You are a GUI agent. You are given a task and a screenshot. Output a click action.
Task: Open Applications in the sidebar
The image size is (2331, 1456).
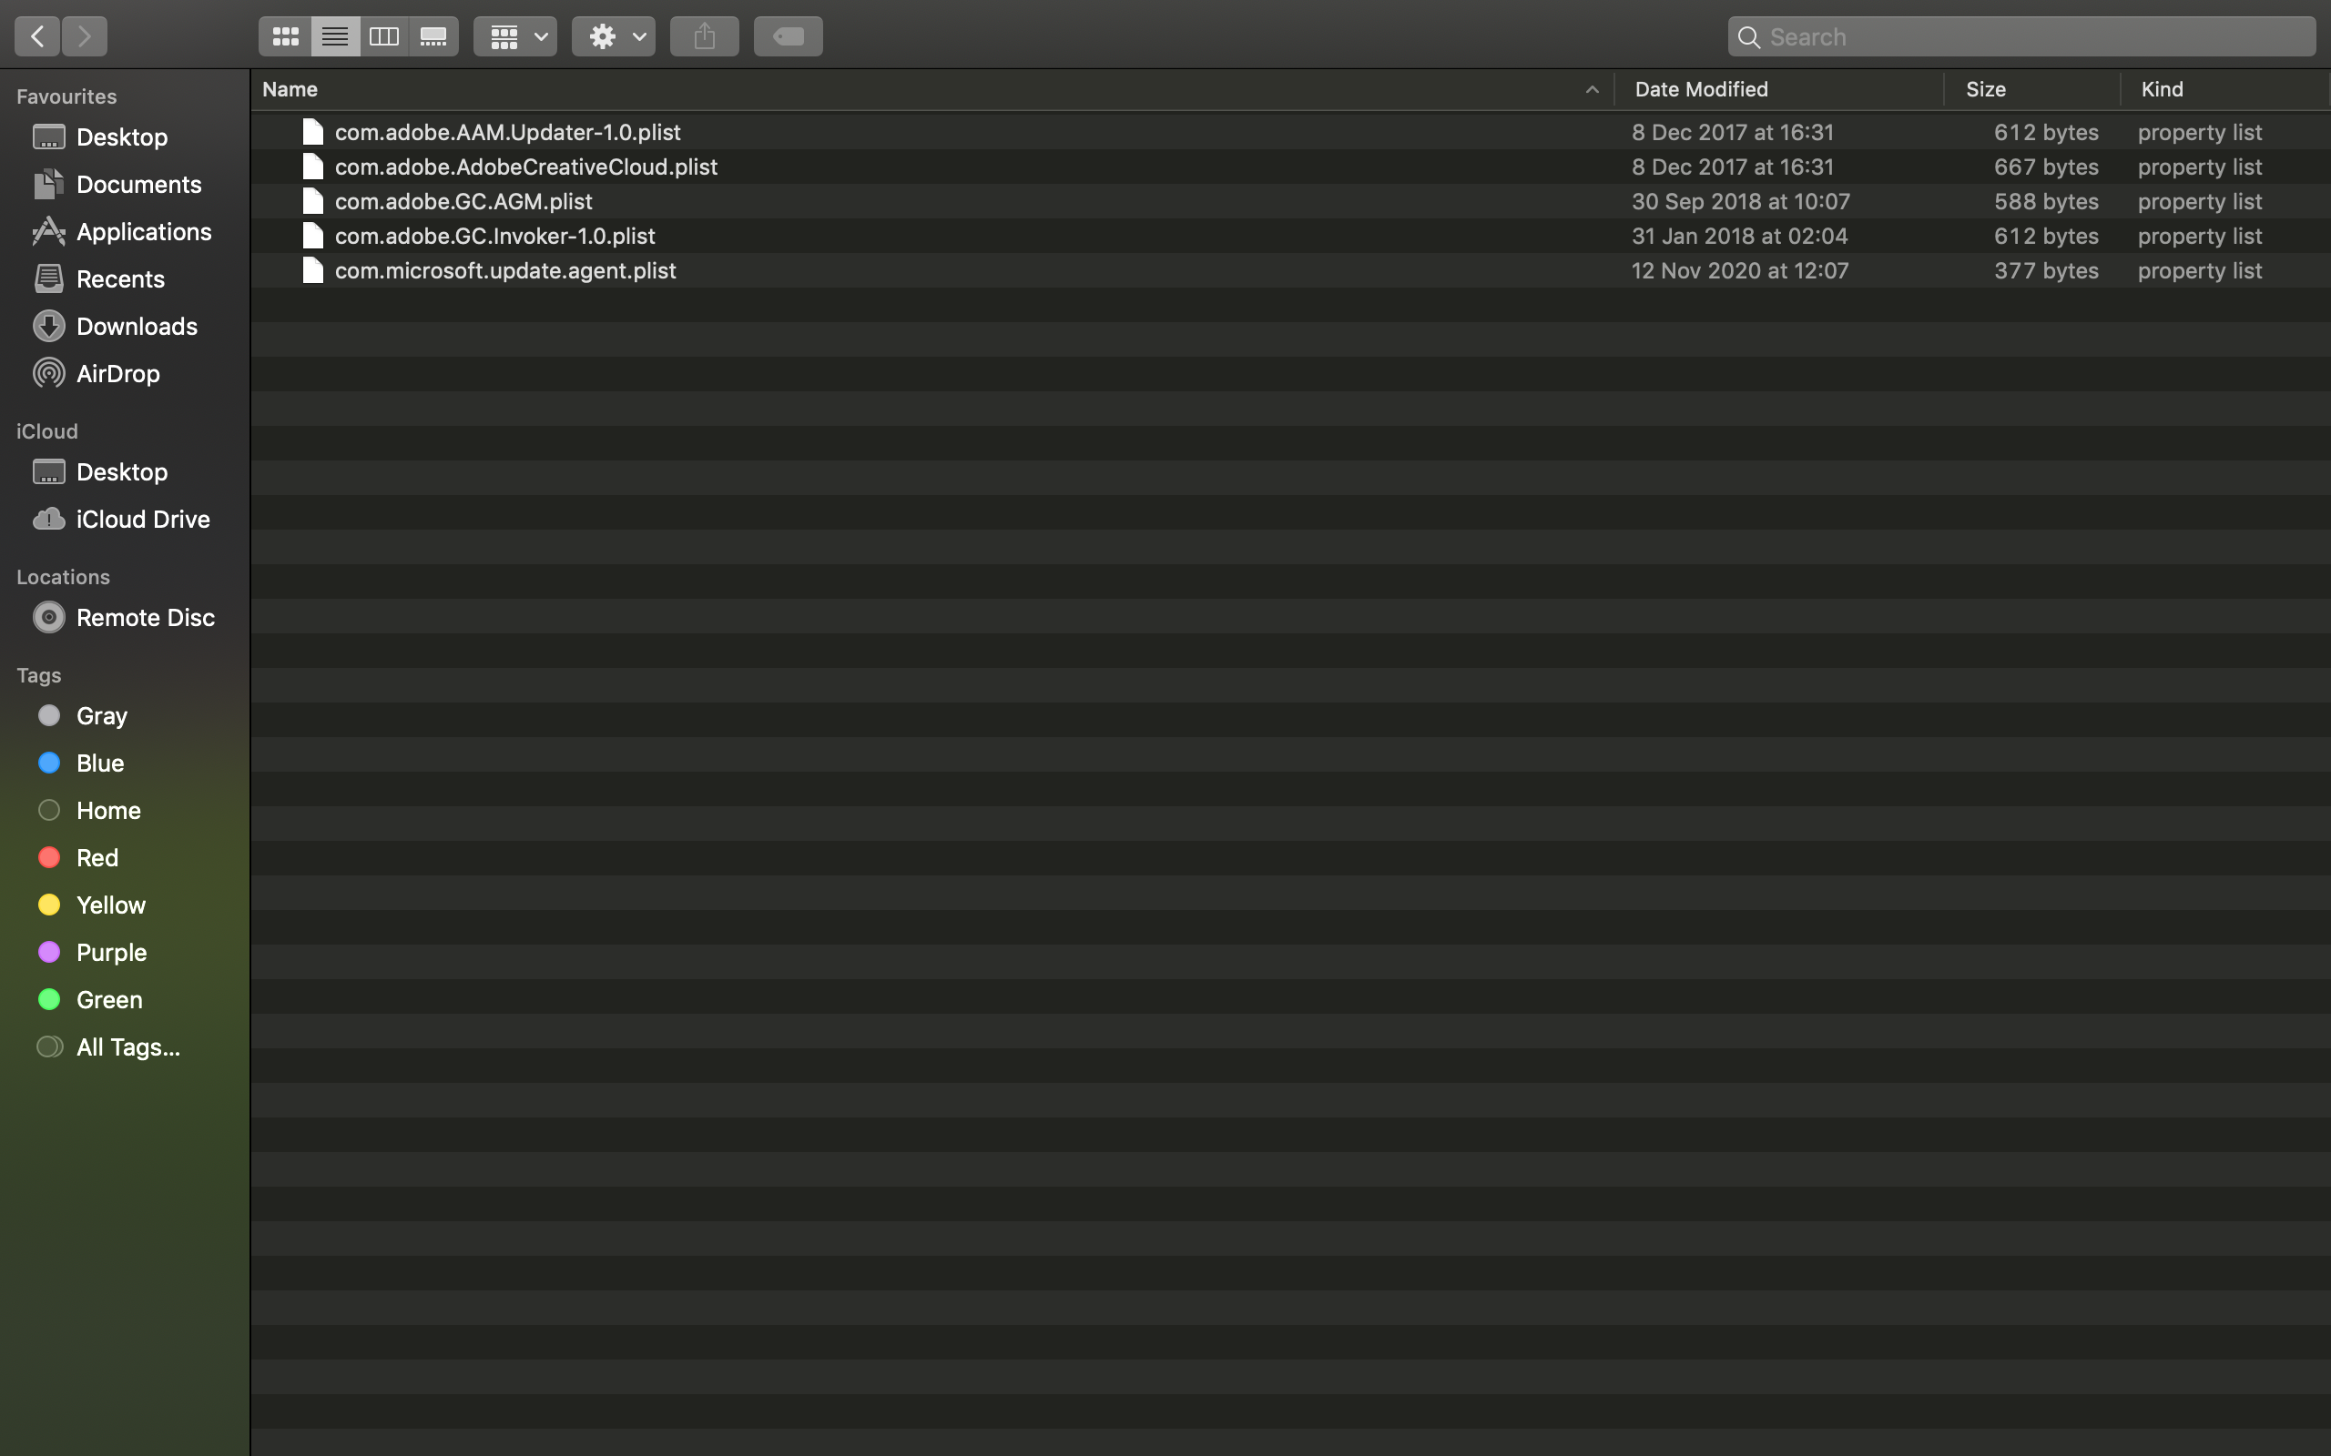coord(143,232)
